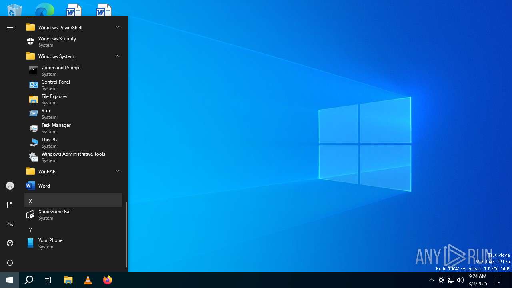Viewport: 512px width, 288px height.
Task: Click the Power icon in Start sidebar
Action: click(10, 262)
